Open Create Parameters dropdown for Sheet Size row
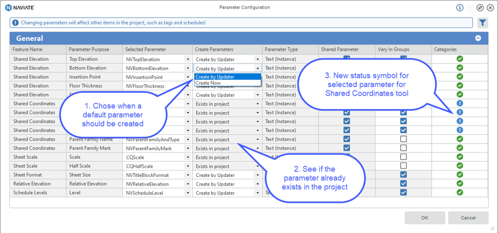 coord(257,175)
